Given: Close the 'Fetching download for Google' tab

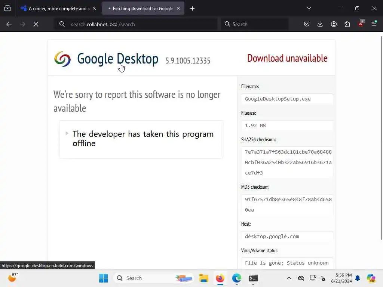Looking at the screenshot, I should (x=178, y=9).
